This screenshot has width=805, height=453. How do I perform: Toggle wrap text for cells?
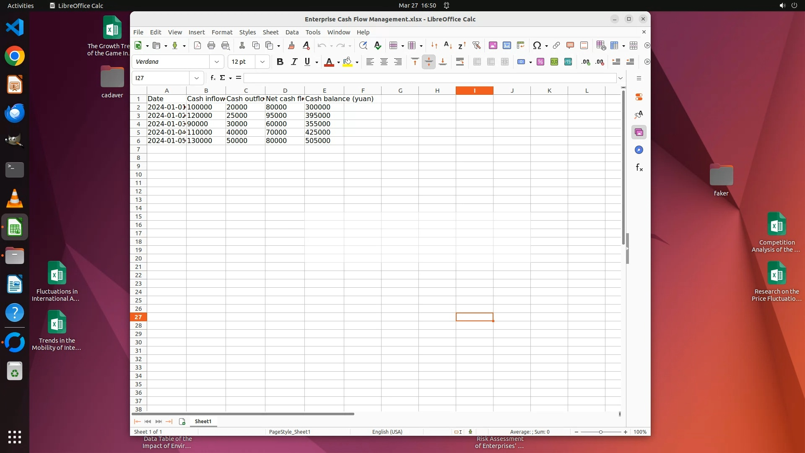(x=460, y=62)
